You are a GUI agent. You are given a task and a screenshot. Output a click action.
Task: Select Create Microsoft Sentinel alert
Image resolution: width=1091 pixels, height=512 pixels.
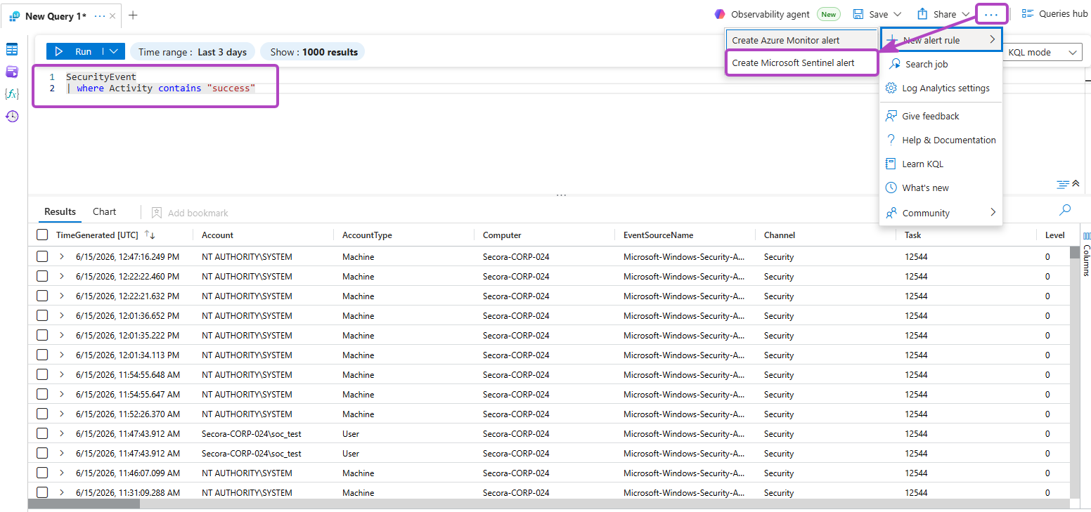801,63
